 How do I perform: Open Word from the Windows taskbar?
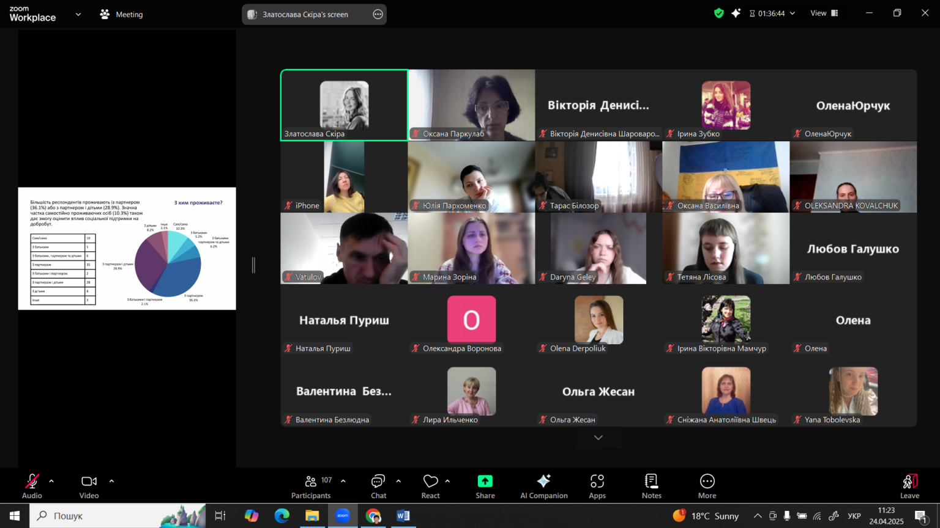coord(403,516)
